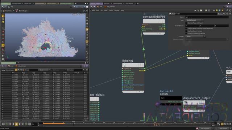Add a new pane tab beside Geometry Spreadsheet
The width and height of the screenshot is (232, 130).
tap(76, 4)
